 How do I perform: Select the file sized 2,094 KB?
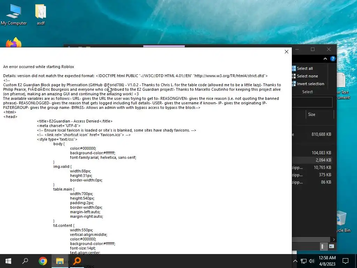(x=312, y=160)
